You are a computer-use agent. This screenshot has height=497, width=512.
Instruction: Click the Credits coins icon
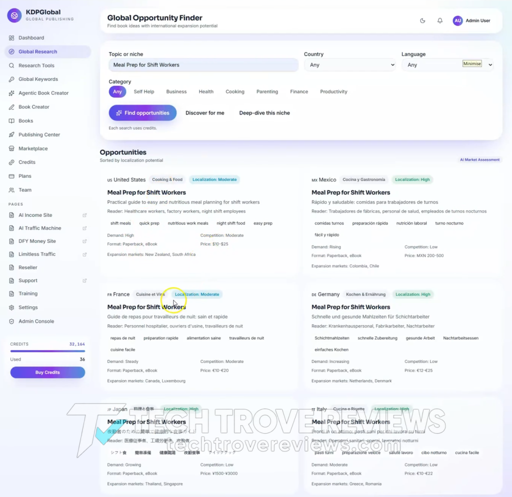(x=12, y=162)
